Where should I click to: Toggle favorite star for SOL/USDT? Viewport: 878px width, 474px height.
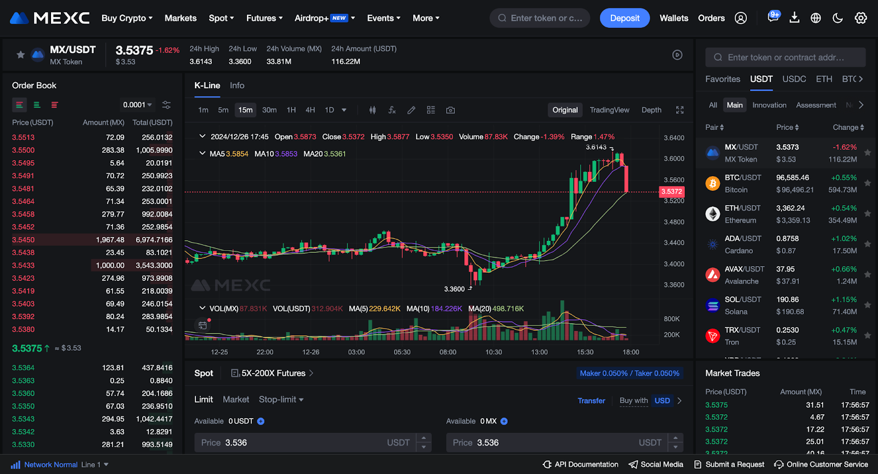click(868, 305)
